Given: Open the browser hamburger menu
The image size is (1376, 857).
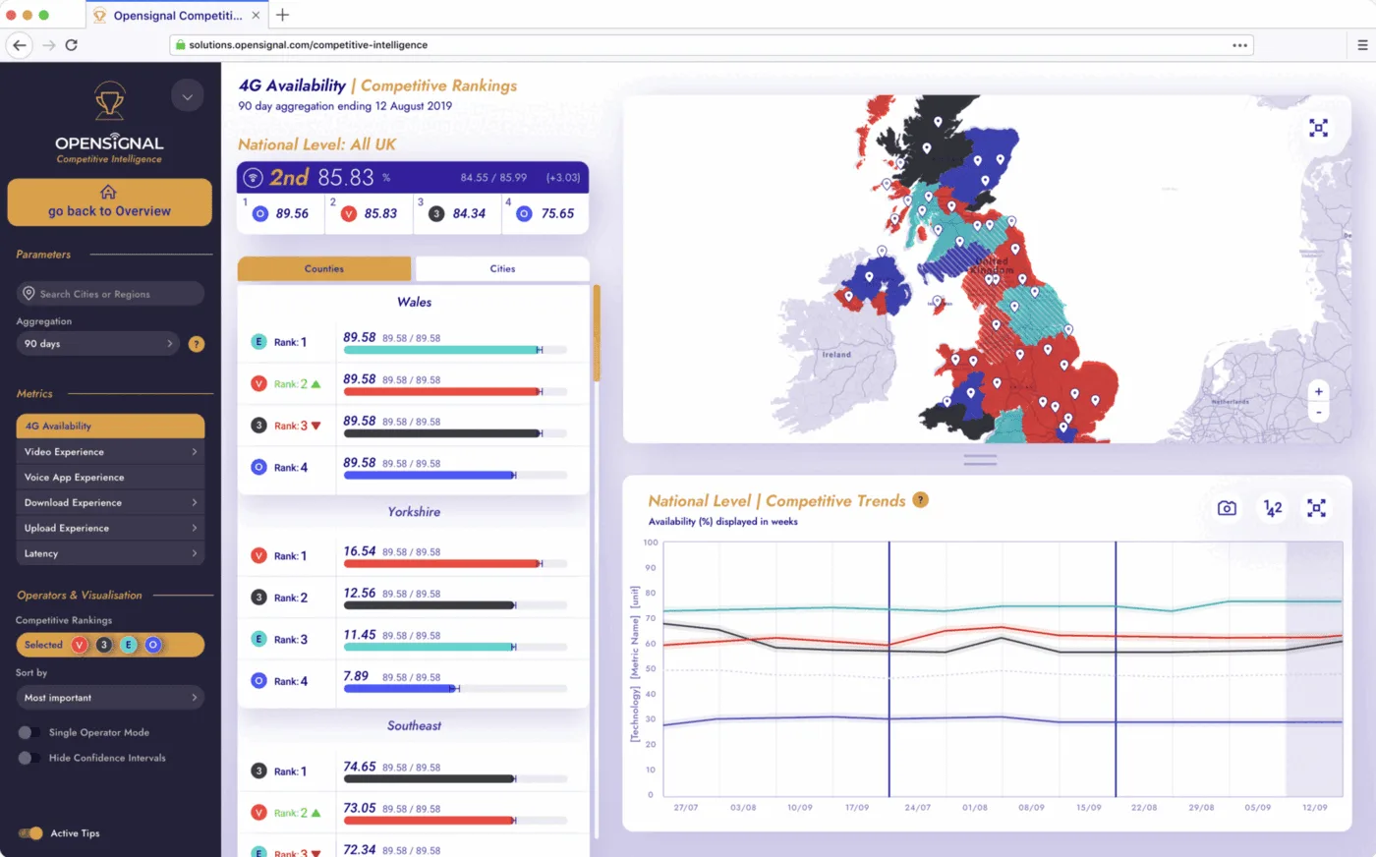Looking at the screenshot, I should [1362, 45].
